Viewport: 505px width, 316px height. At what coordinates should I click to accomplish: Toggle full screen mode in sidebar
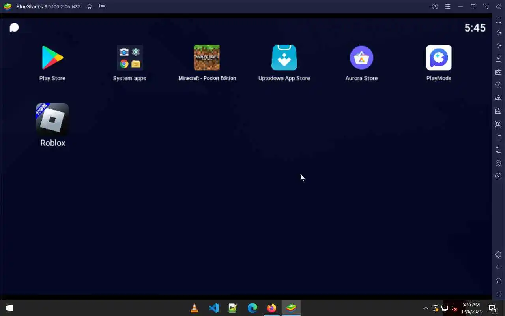pos(498,20)
